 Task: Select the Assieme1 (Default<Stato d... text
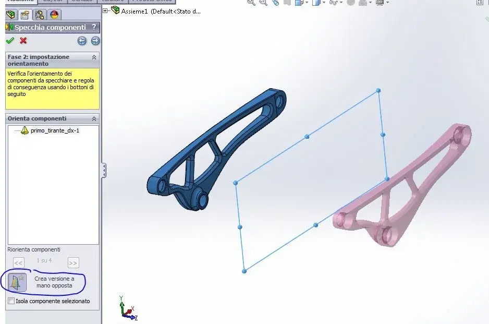(161, 11)
